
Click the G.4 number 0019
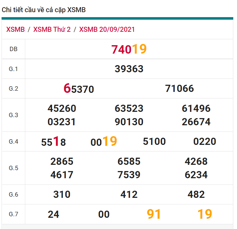coord(104,142)
